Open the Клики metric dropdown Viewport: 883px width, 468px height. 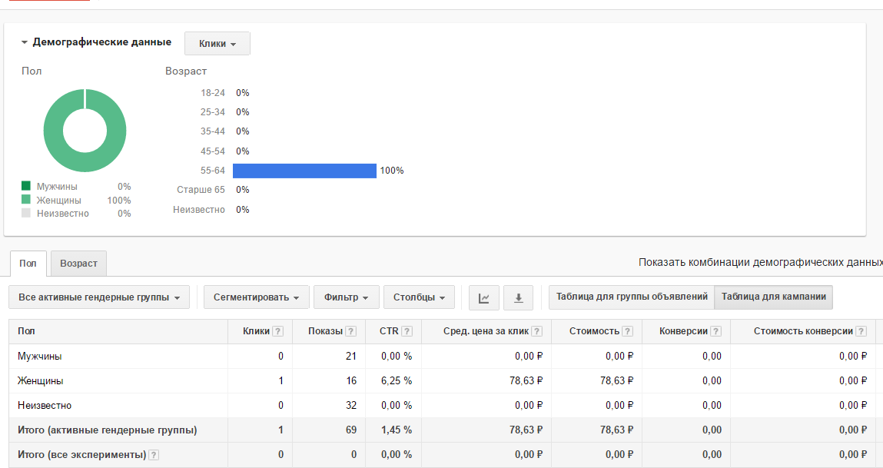tap(217, 43)
